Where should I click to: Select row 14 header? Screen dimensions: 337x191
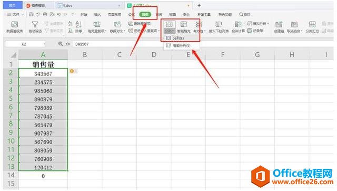[11, 175]
